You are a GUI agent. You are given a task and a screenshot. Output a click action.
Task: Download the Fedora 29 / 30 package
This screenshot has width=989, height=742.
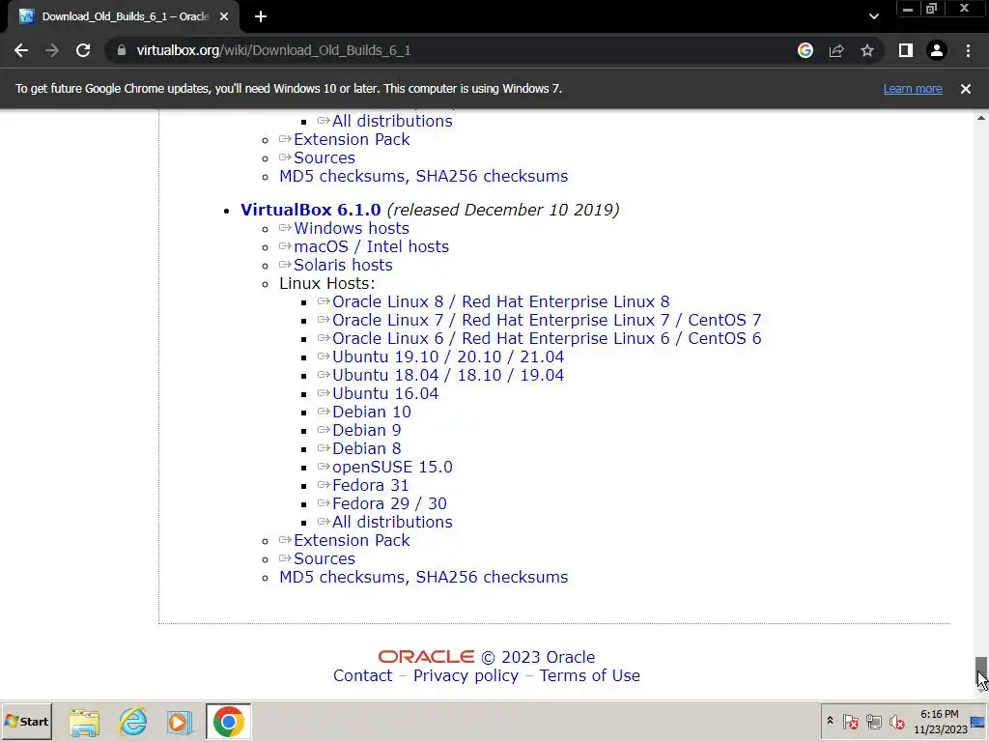pyautogui.click(x=389, y=503)
